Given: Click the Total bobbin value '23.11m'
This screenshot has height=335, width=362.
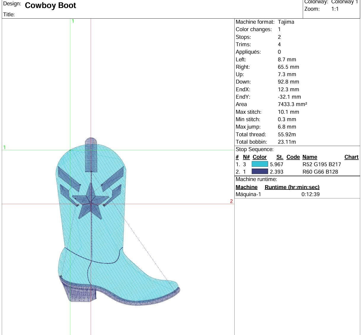Looking at the screenshot, I should pos(287,142).
